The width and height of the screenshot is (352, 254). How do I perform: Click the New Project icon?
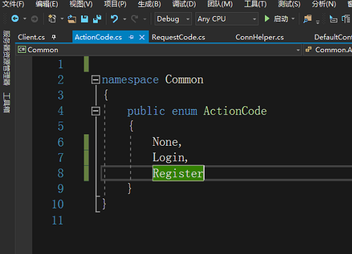tap(52, 19)
